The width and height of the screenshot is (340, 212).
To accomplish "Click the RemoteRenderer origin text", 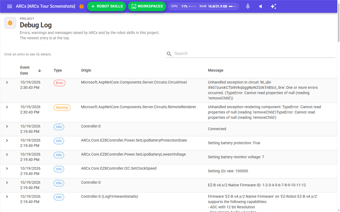I will pos(138,107).
